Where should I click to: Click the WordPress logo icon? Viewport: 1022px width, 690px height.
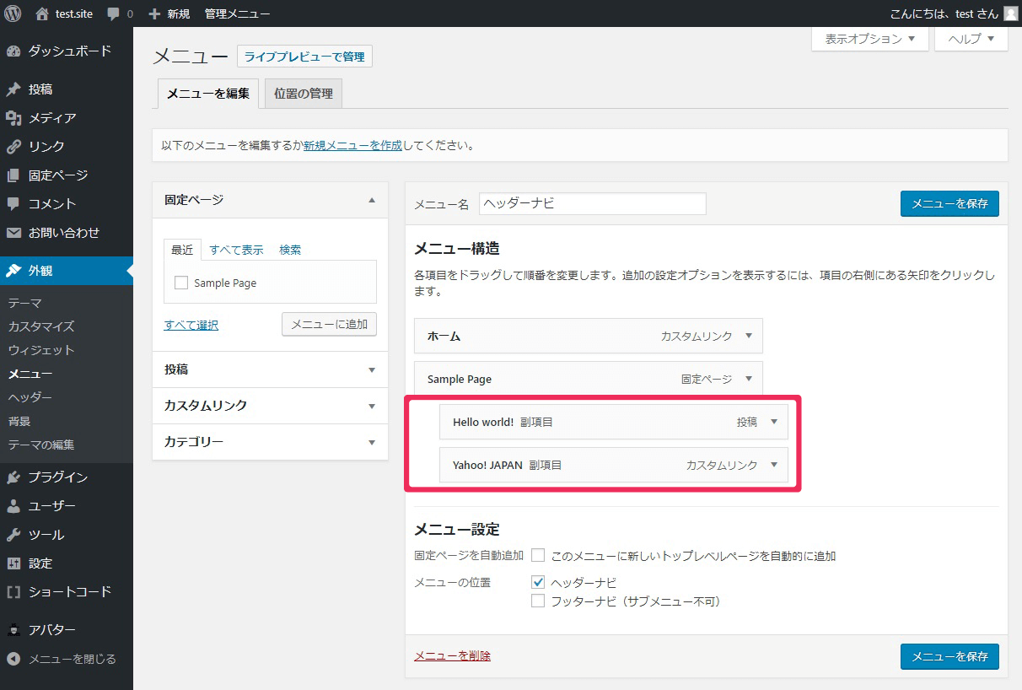click(13, 13)
